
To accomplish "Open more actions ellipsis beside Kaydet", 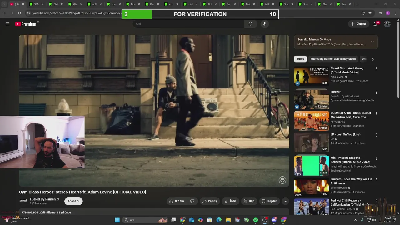I will pyautogui.click(x=285, y=201).
